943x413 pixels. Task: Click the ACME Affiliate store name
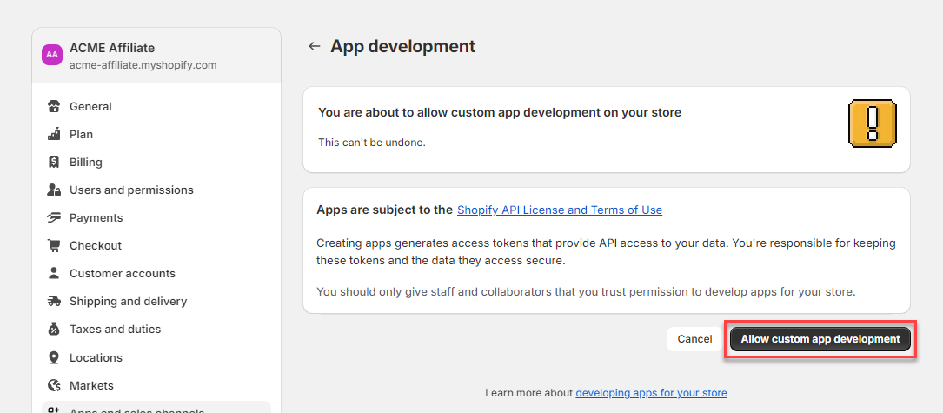[112, 48]
